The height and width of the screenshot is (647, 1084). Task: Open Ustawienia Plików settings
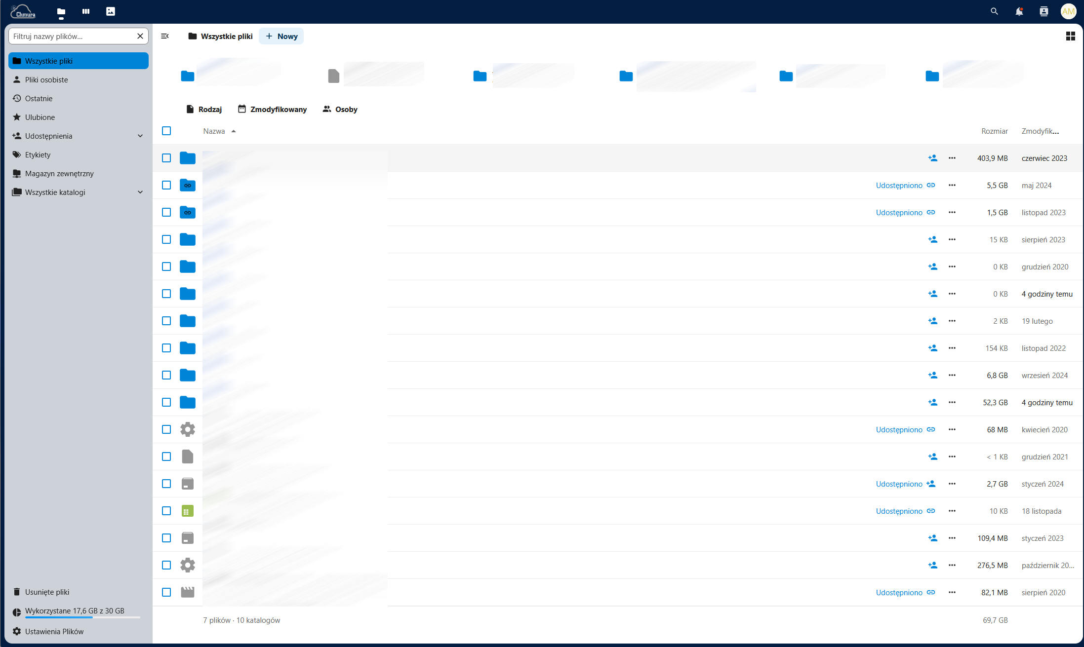[54, 631]
